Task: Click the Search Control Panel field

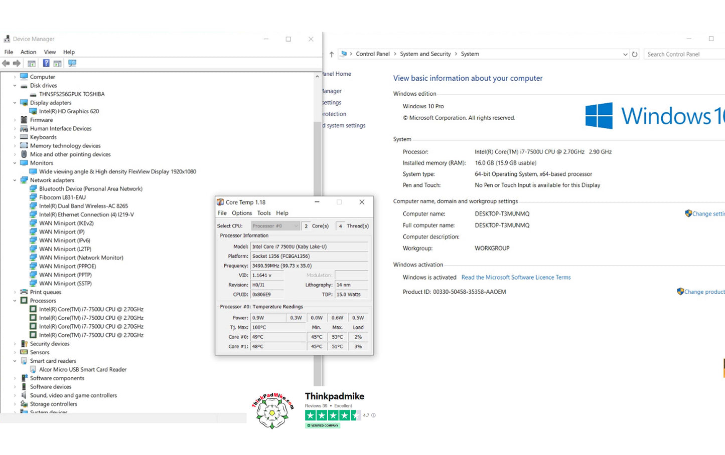Action: click(684, 54)
